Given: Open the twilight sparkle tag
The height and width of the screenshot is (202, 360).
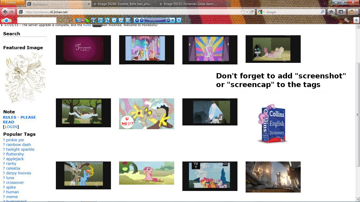Looking at the screenshot, I should pos(20,149).
